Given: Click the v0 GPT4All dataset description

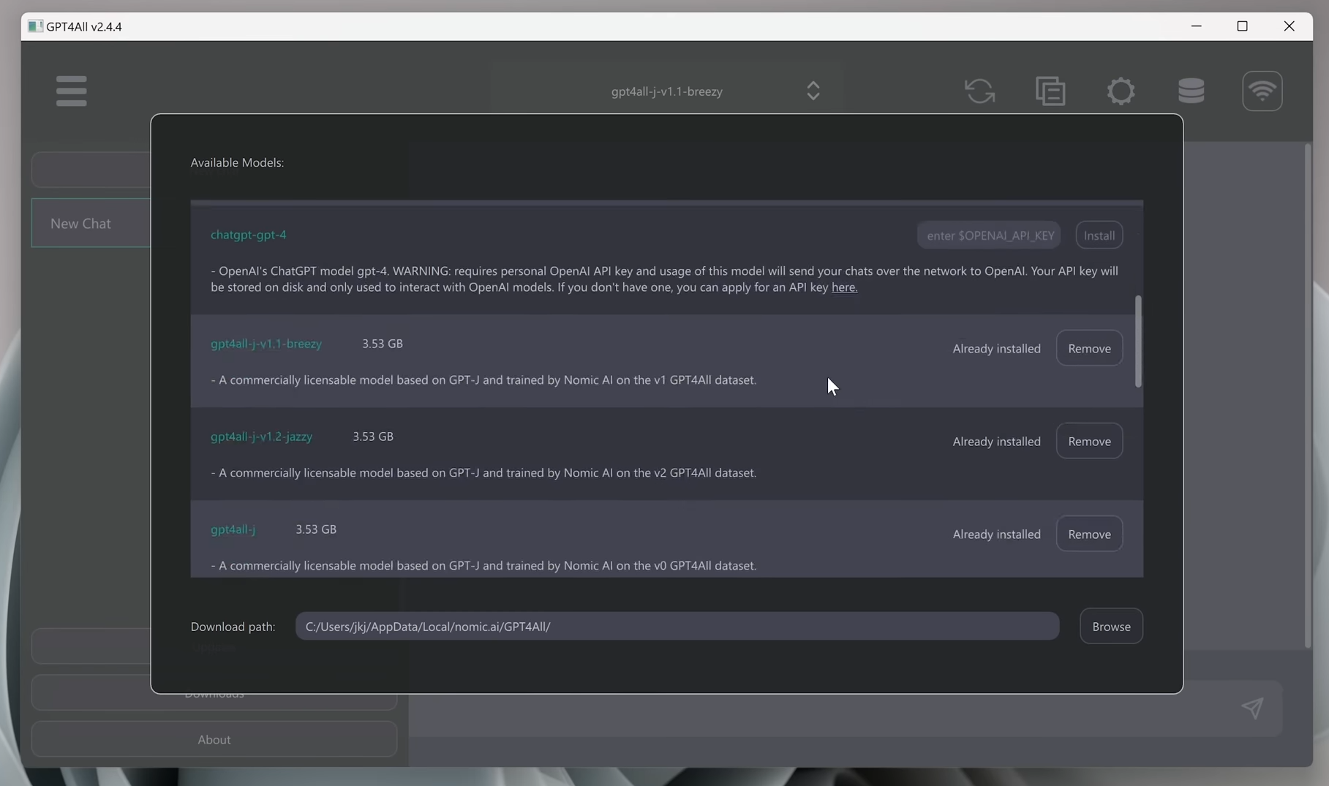Looking at the screenshot, I should (483, 566).
